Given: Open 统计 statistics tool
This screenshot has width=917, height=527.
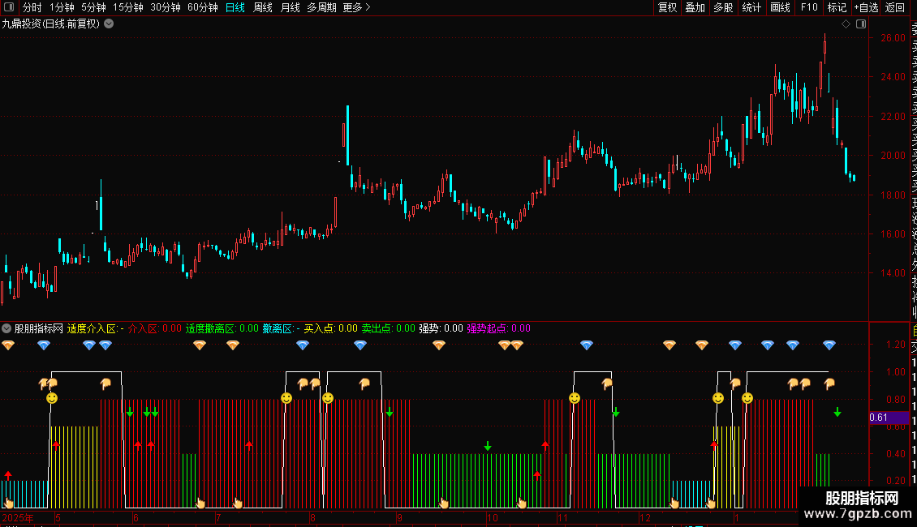Looking at the screenshot, I should (x=751, y=7).
